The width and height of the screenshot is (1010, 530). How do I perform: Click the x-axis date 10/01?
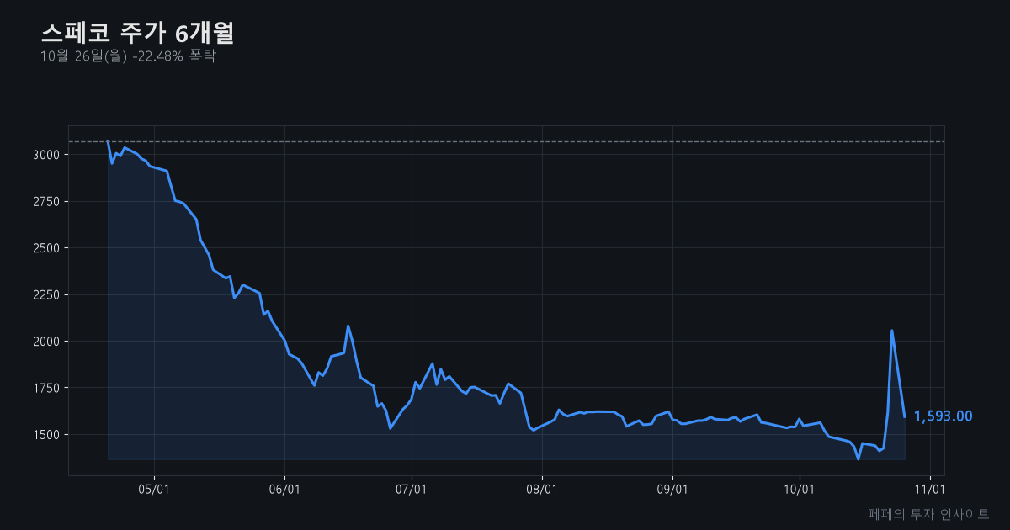[800, 488]
